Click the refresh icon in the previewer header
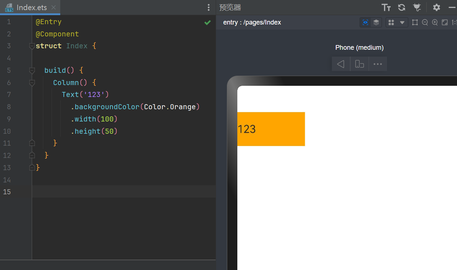 [x=401, y=8]
